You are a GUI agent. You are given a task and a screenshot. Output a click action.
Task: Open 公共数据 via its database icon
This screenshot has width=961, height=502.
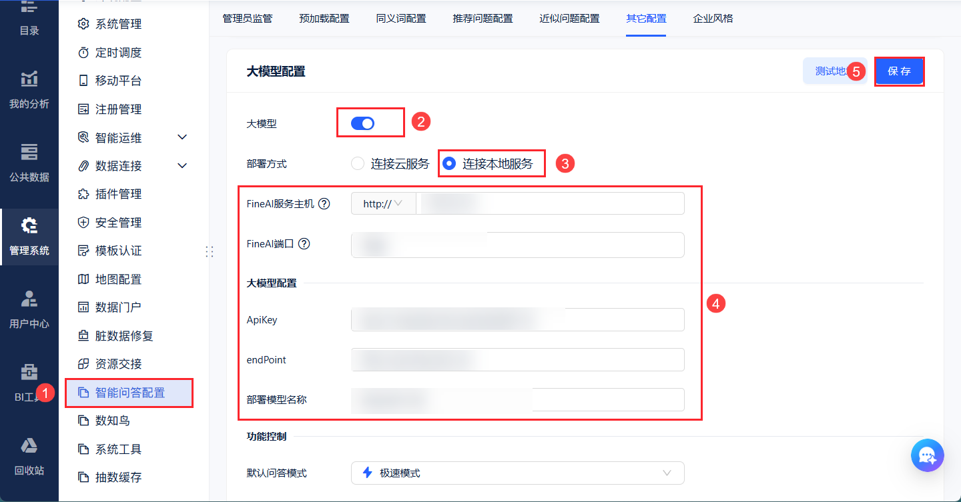(x=29, y=152)
